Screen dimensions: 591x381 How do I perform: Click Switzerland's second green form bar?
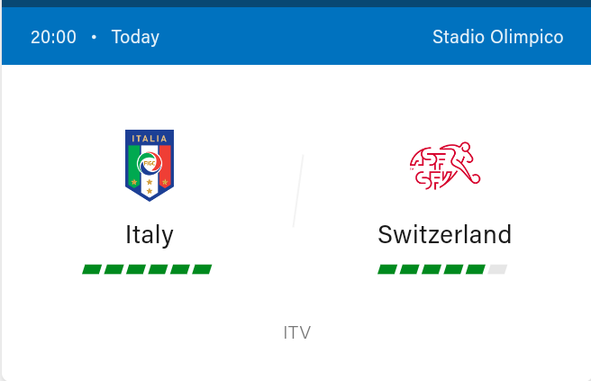click(409, 269)
